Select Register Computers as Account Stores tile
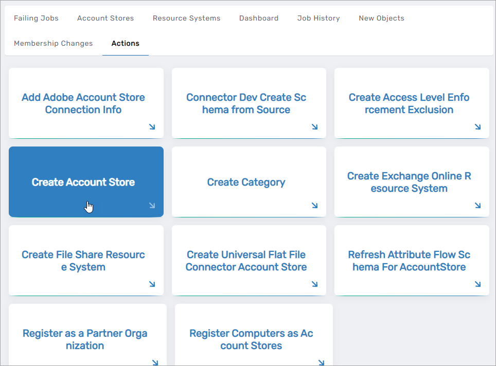Image resolution: width=496 pixels, height=366 pixels. tap(251, 339)
